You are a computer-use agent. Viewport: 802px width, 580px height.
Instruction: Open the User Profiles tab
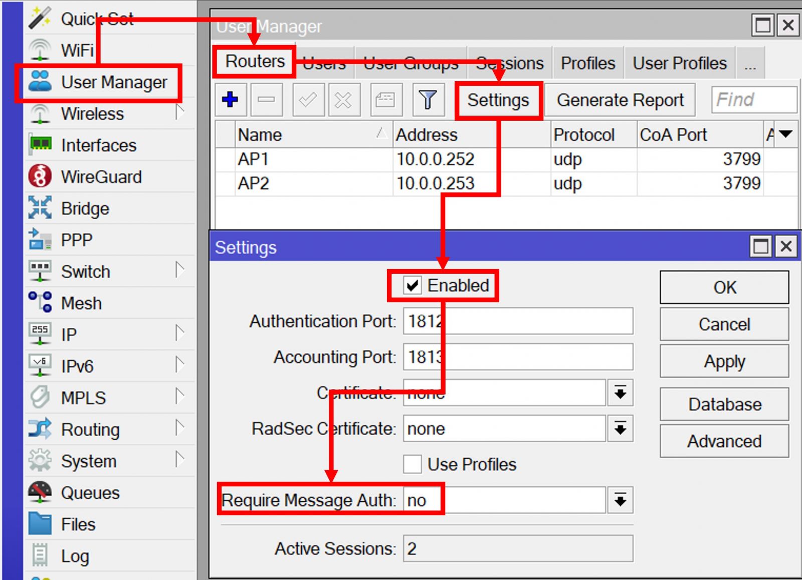pos(679,63)
